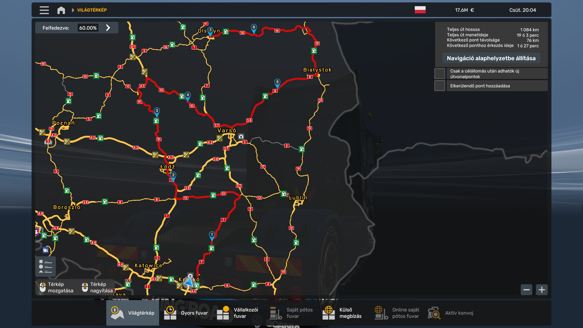This screenshot has width=583, height=328.
Task: Open the Gyors fuvar clock icon
Action: click(170, 313)
